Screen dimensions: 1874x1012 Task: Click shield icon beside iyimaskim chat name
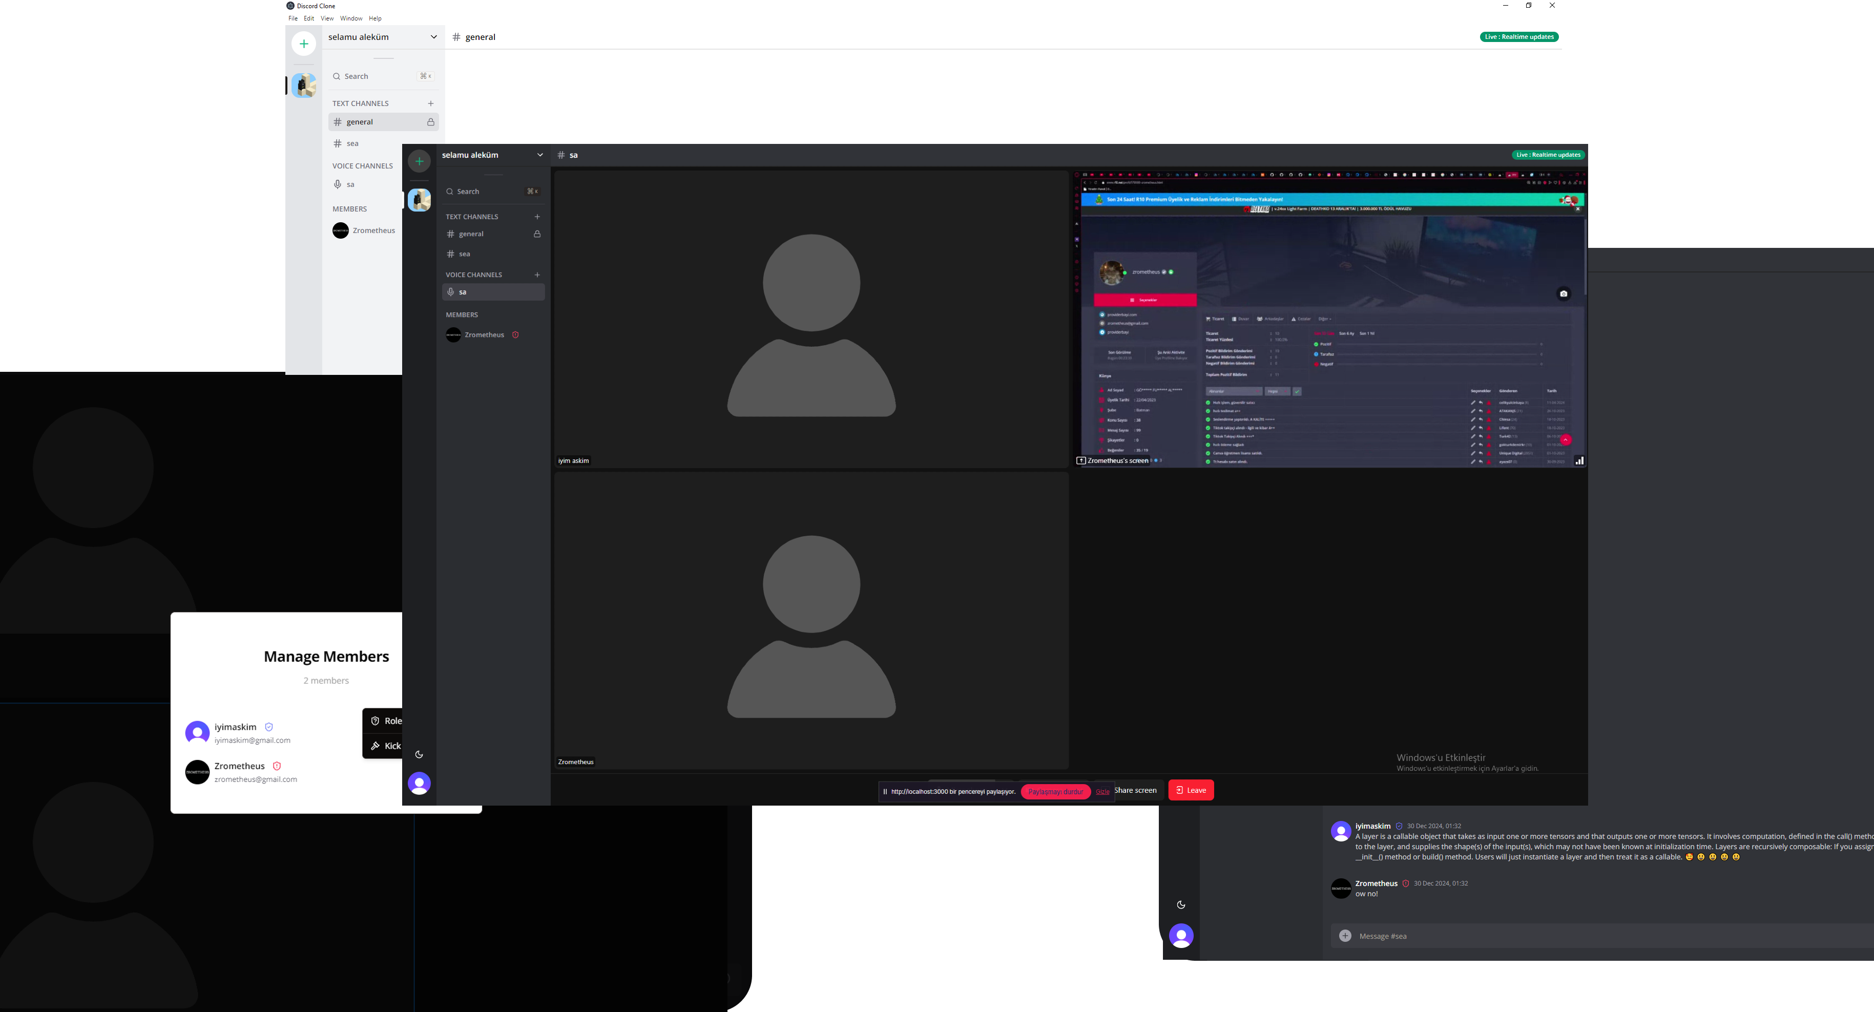pyautogui.click(x=1398, y=827)
